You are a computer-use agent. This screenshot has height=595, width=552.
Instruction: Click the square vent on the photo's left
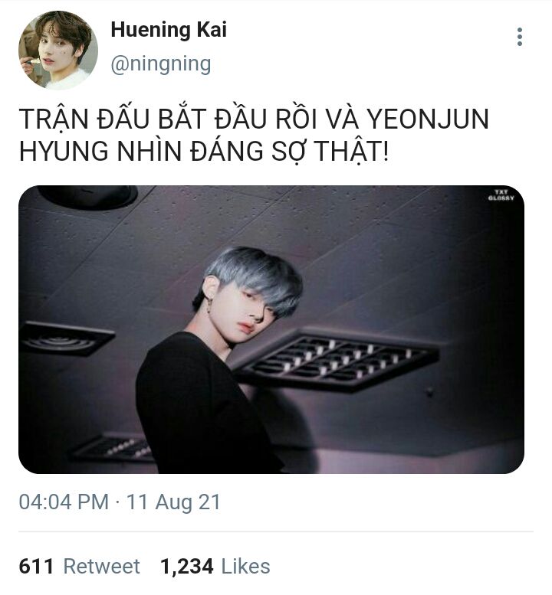coord(64,339)
